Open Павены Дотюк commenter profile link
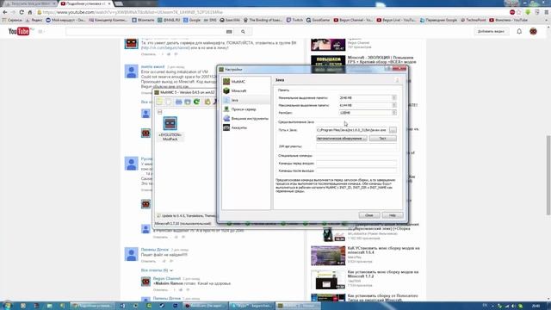 pyautogui.click(x=155, y=250)
